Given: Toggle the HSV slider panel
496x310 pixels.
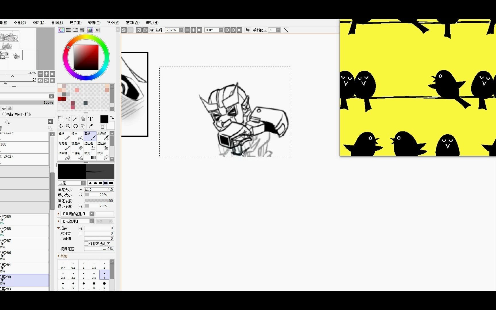Looking at the screenshot, I should (75, 30).
